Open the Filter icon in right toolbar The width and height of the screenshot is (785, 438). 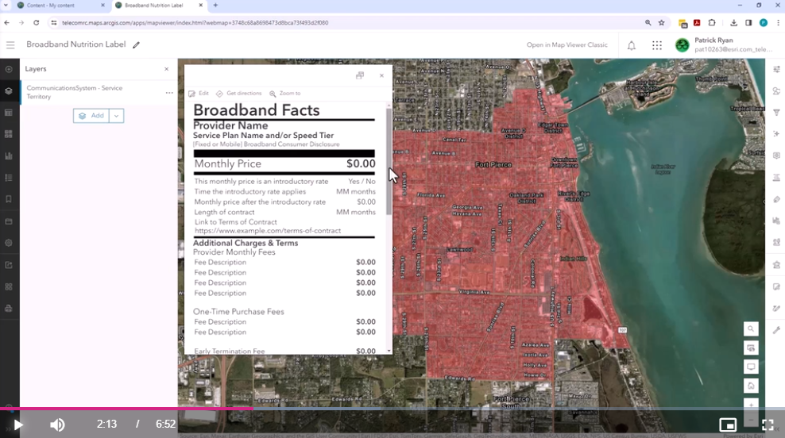click(x=776, y=113)
